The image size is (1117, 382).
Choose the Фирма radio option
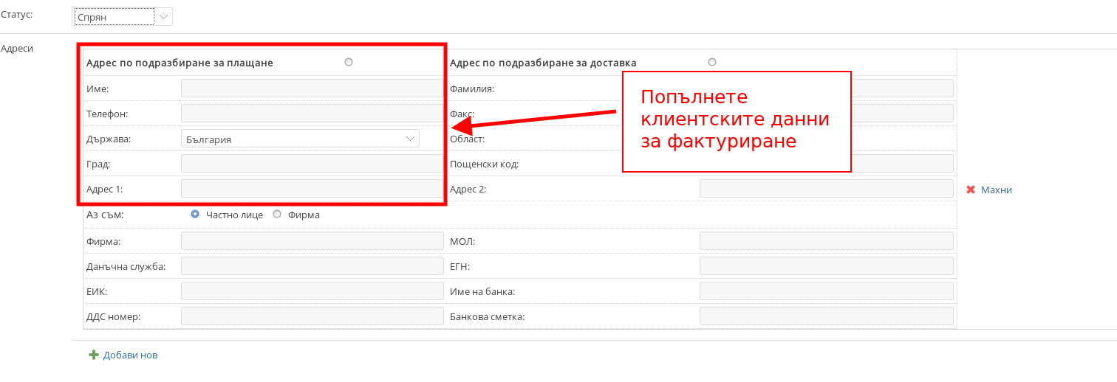tap(277, 214)
